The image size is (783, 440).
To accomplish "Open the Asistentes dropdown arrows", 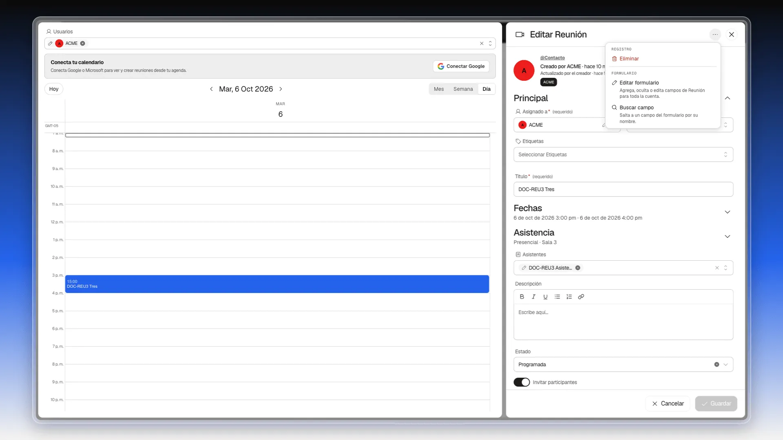I will (x=725, y=268).
